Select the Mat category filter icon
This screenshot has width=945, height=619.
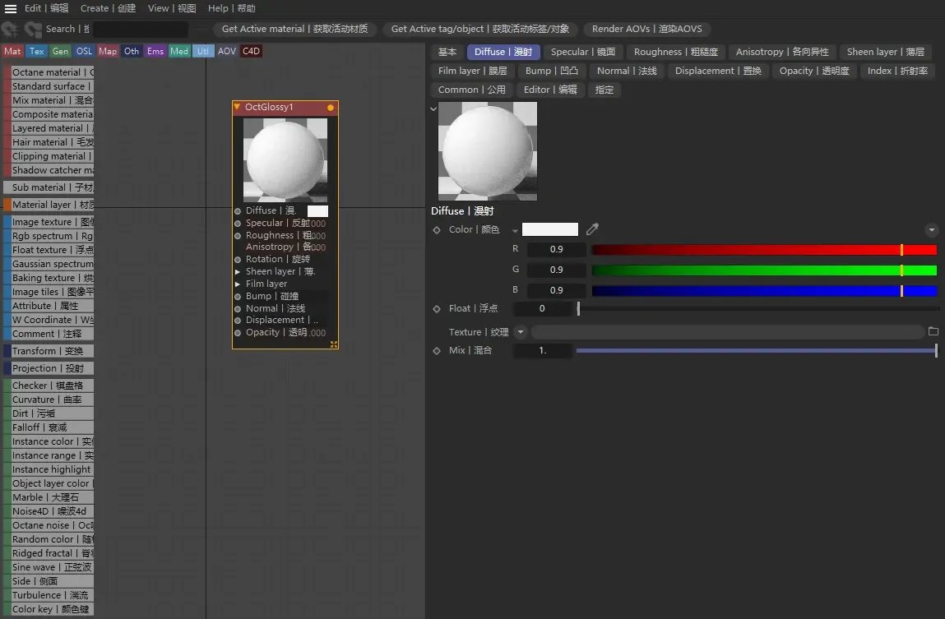coord(12,51)
